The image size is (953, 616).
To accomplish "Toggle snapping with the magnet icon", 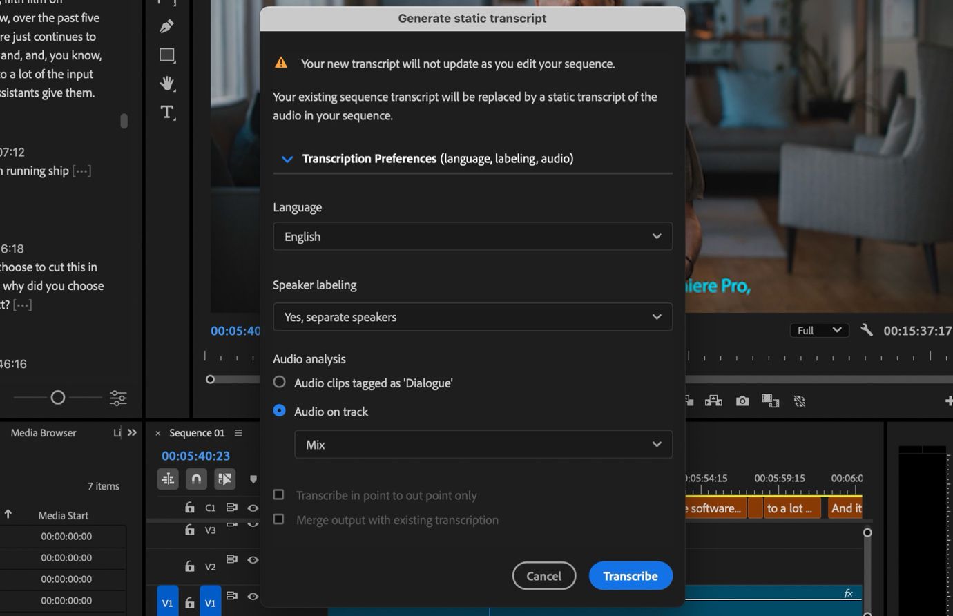I will point(196,479).
